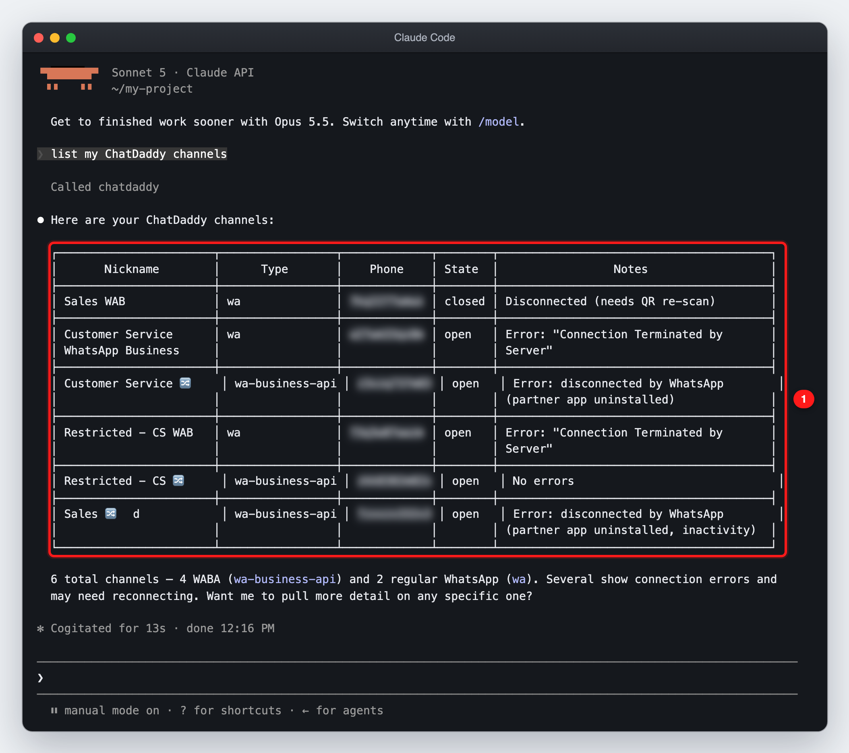Click wa-business-api type in the Customer Service row

tap(286, 383)
